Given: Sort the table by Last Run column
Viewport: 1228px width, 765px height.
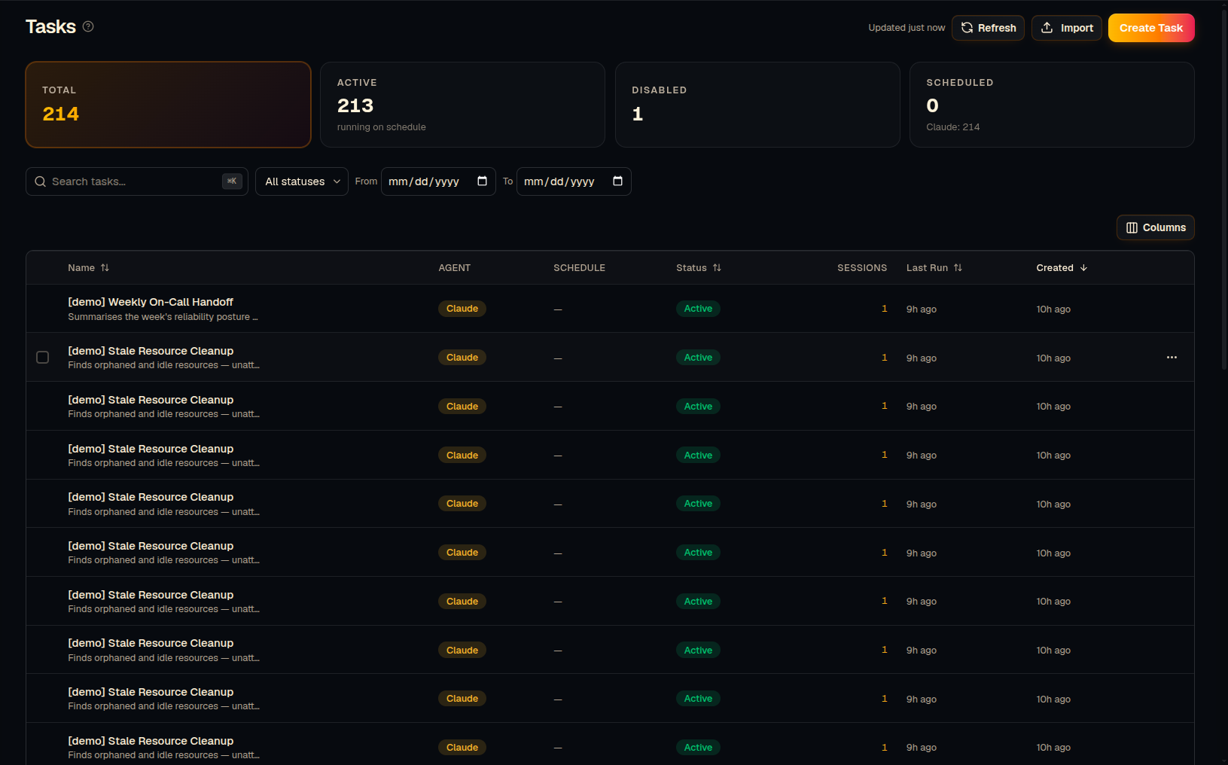Looking at the screenshot, I should pyautogui.click(x=934, y=268).
